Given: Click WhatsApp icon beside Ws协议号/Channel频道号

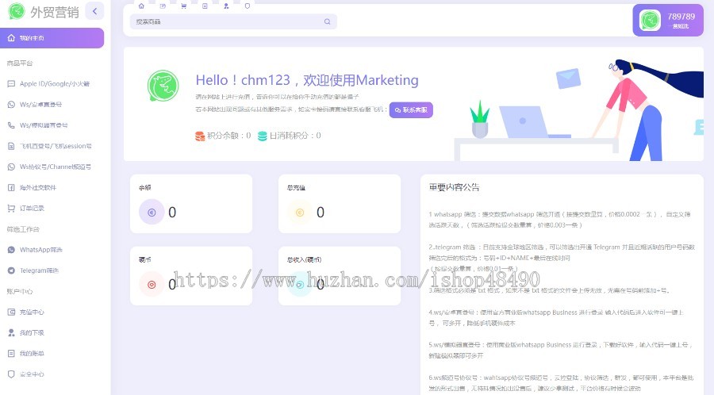Looking at the screenshot, I should [11, 167].
